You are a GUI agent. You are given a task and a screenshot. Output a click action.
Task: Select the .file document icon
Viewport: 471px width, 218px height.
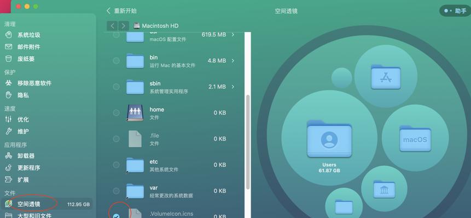pyautogui.click(x=135, y=138)
